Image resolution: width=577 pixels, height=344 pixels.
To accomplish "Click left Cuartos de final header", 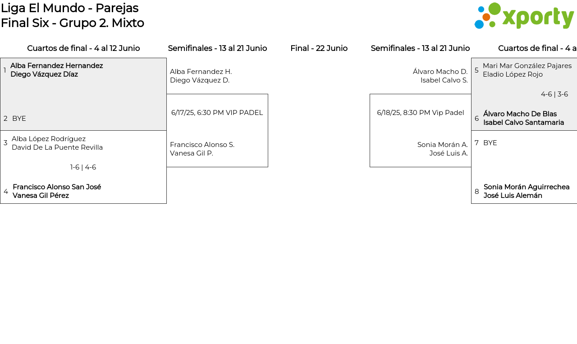I will coord(83,48).
